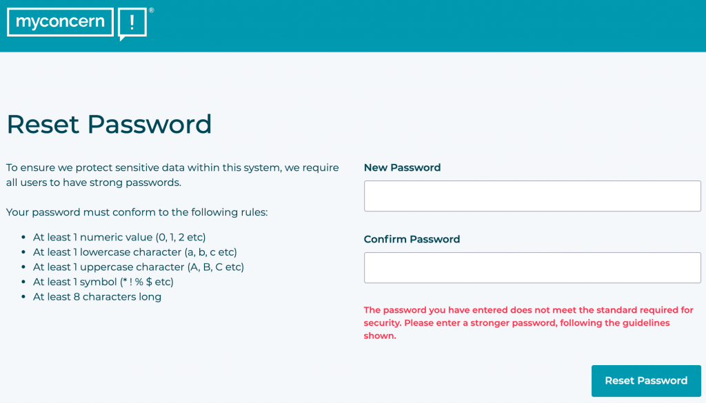706x403 pixels.
Task: Click inside the New Password field
Action: pyautogui.click(x=532, y=196)
